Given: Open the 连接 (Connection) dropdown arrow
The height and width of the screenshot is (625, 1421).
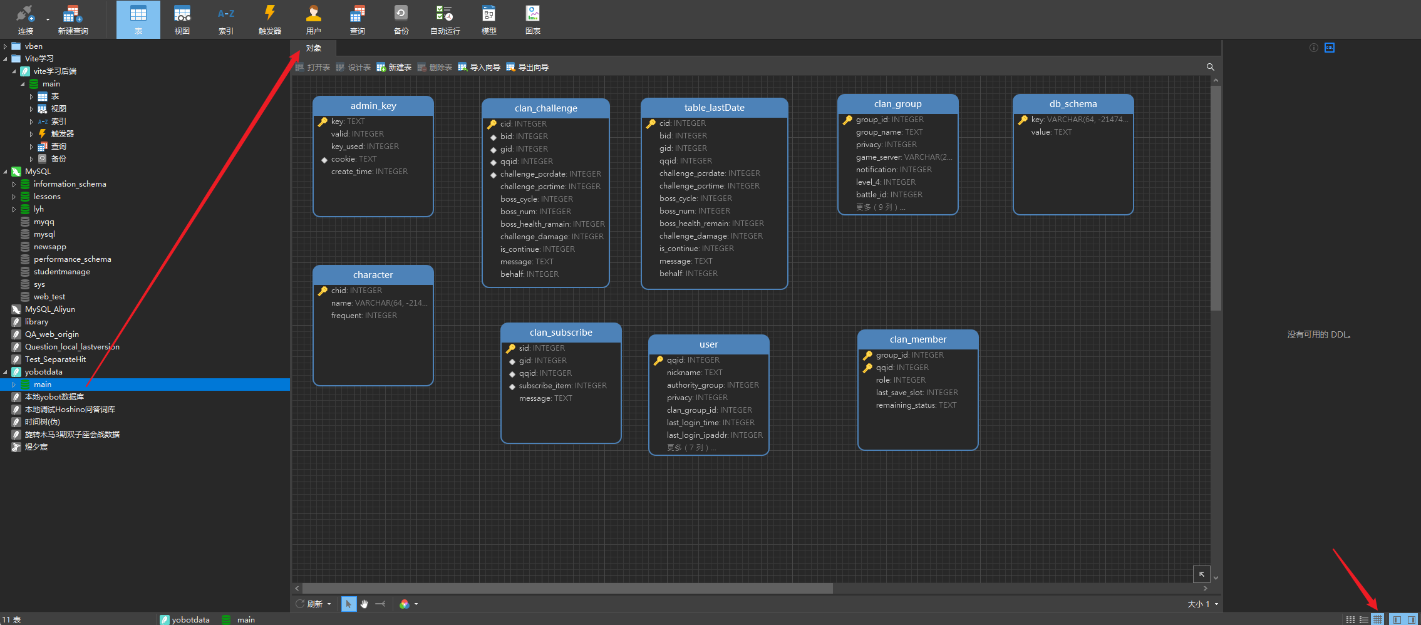Looking at the screenshot, I should pyautogui.click(x=48, y=19).
